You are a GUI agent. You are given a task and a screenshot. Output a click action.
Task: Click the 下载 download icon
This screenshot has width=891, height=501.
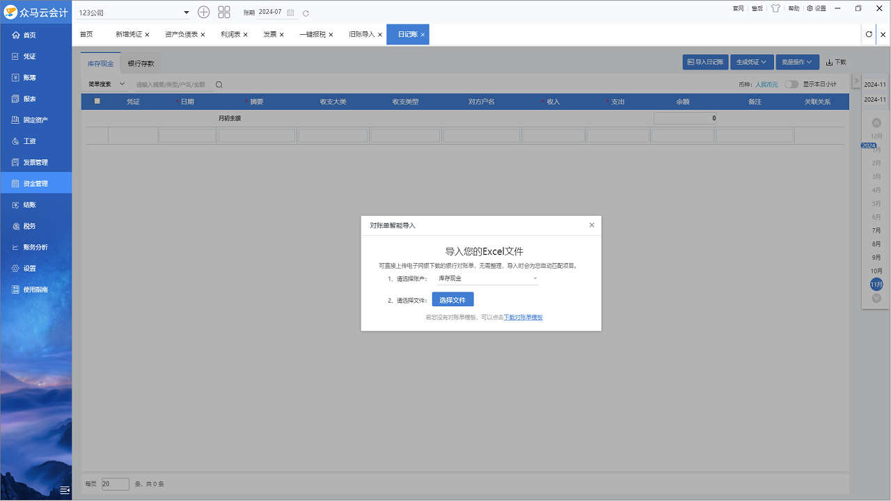836,61
